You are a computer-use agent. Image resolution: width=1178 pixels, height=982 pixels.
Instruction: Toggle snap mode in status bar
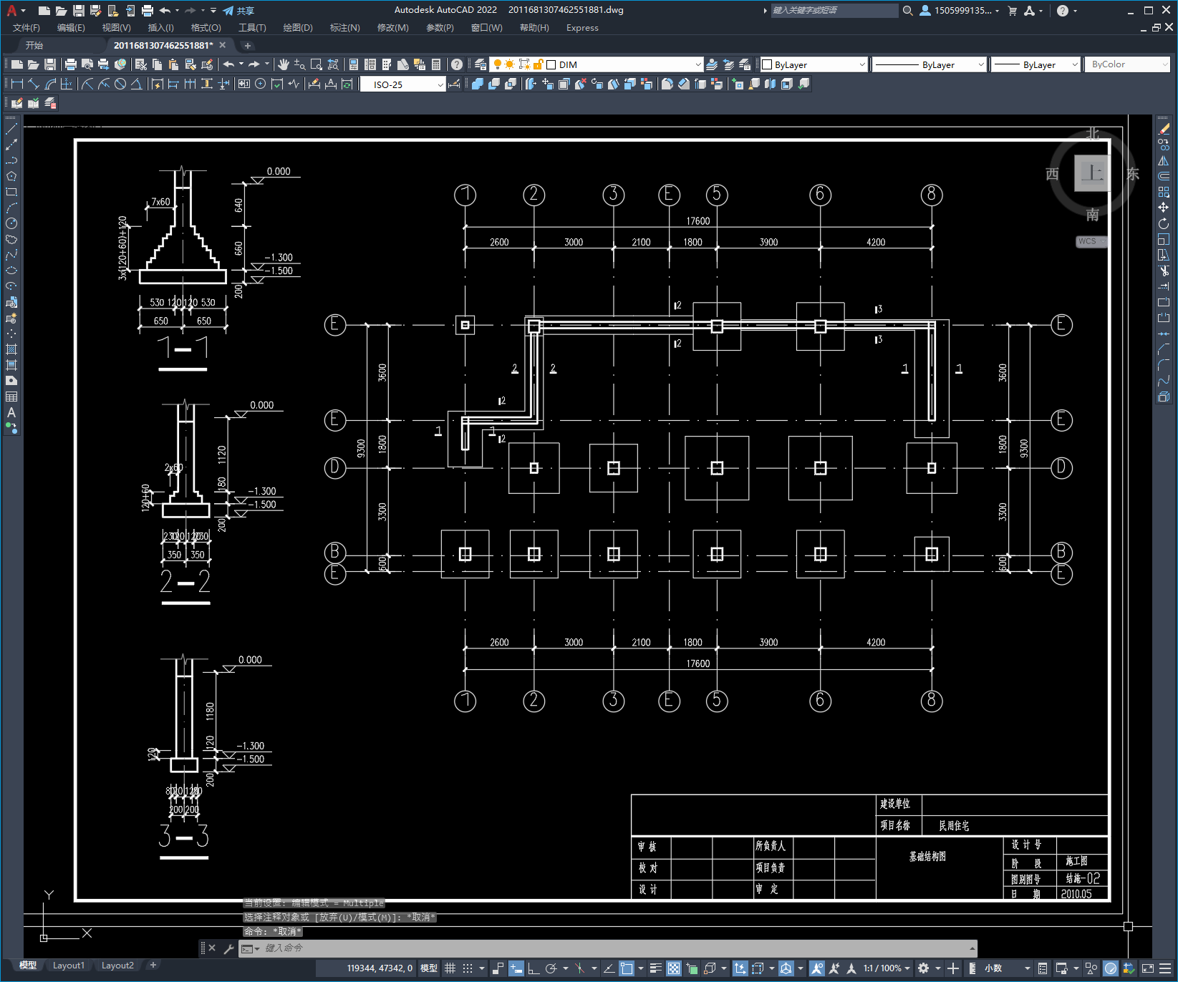tap(468, 968)
